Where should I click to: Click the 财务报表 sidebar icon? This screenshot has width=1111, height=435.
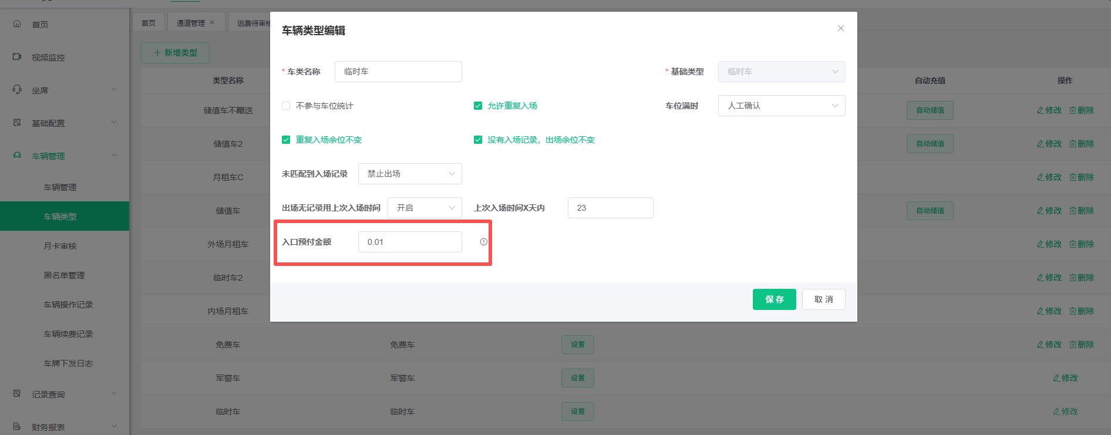coord(17,427)
